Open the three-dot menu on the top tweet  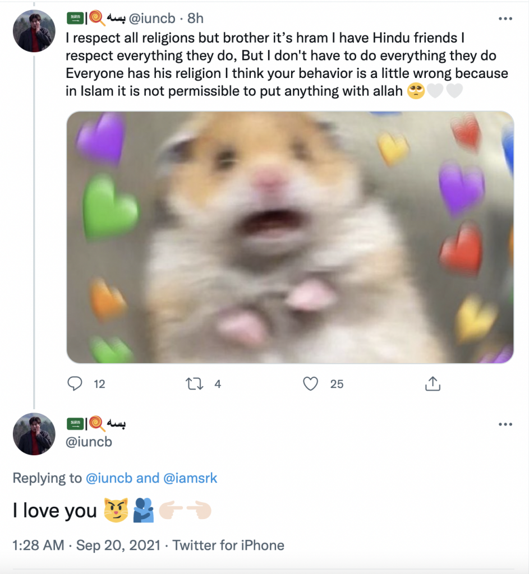(505, 18)
